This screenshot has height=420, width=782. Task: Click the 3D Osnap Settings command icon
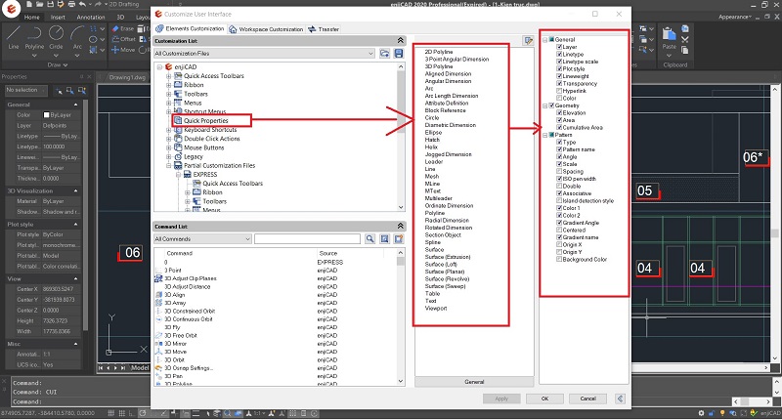point(159,368)
